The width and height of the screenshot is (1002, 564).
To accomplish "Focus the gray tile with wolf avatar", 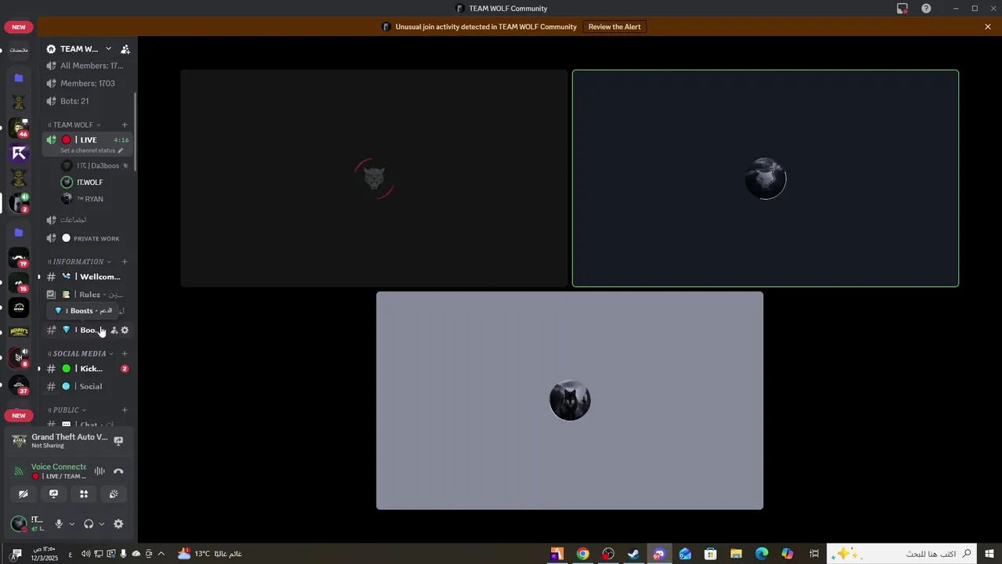I will [x=570, y=400].
